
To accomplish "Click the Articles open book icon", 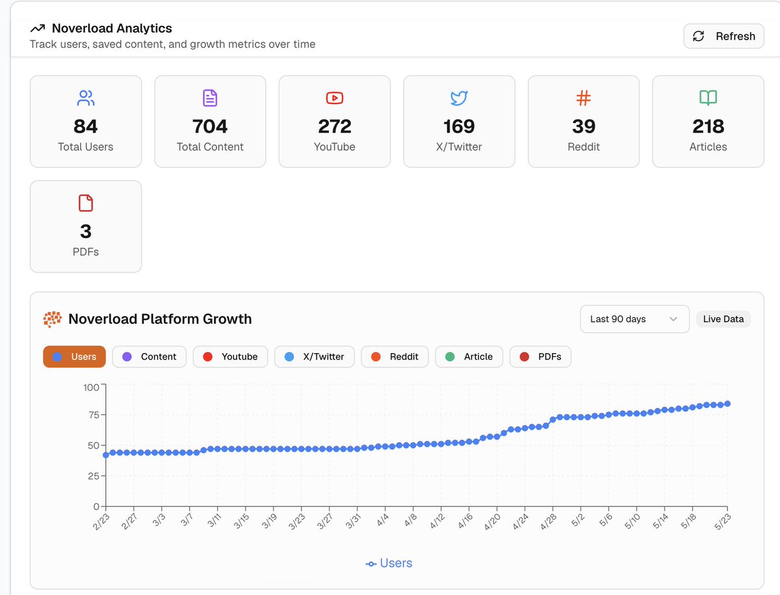I will pos(708,98).
